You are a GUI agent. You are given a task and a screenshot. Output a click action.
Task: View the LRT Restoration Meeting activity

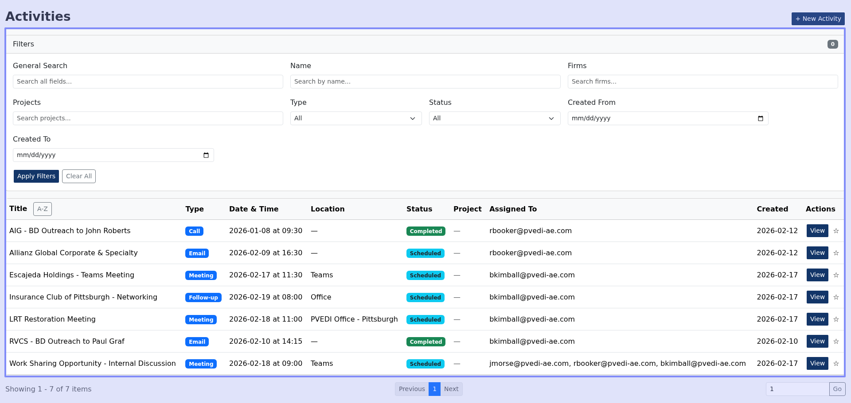pyautogui.click(x=817, y=319)
